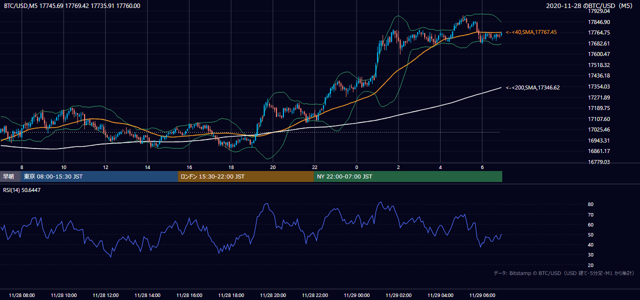Click price level 16861.17 on axis
The image size is (640, 300).
pos(599,151)
